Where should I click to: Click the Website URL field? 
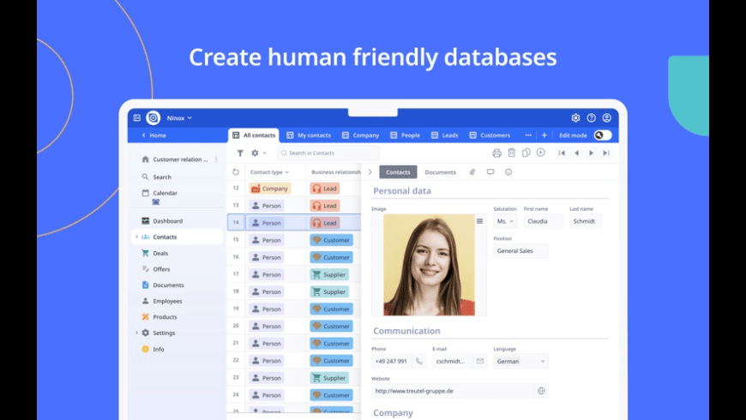coord(453,391)
